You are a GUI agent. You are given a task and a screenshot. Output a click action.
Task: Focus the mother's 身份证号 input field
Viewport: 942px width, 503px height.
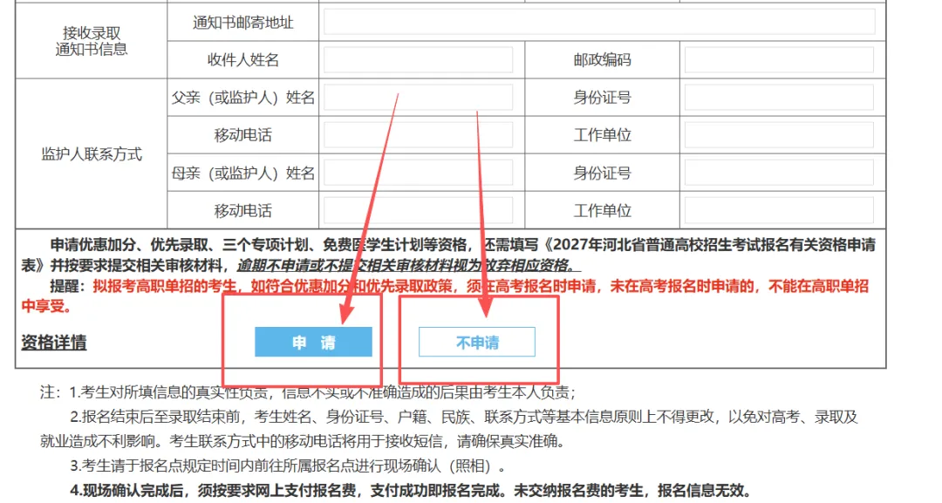pyautogui.click(x=779, y=173)
